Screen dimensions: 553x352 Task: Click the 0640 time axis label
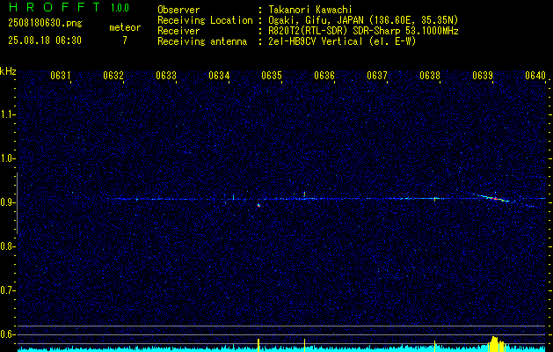point(535,76)
